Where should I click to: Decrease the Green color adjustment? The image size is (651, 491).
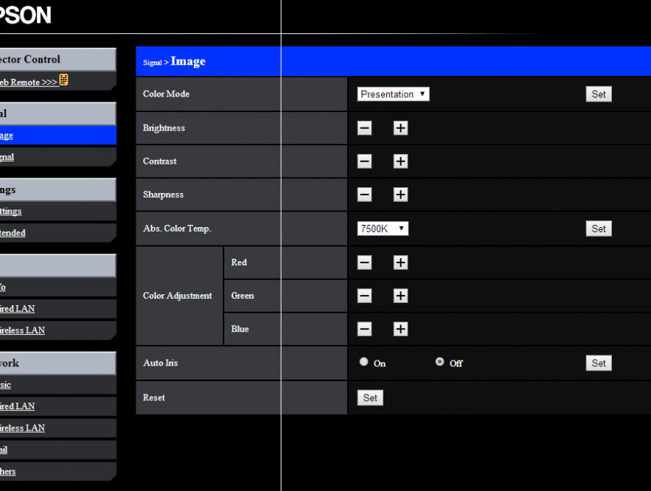[x=364, y=296]
